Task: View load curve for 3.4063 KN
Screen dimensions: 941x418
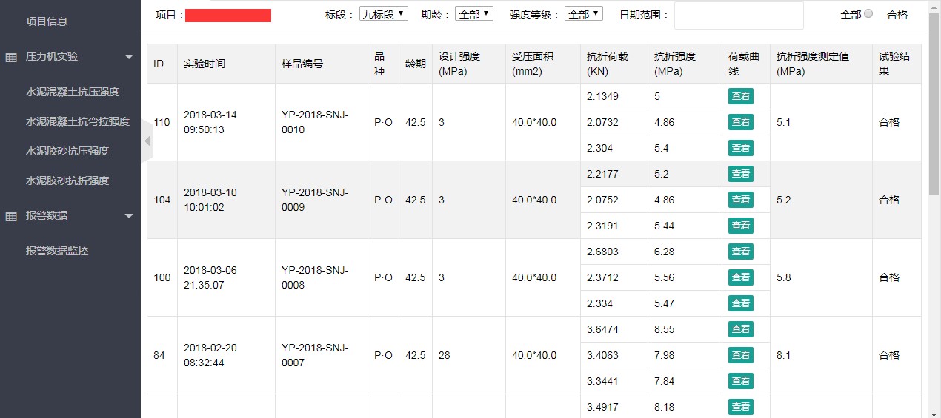Action: pyautogui.click(x=741, y=355)
